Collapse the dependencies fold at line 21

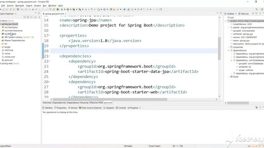(49, 56)
